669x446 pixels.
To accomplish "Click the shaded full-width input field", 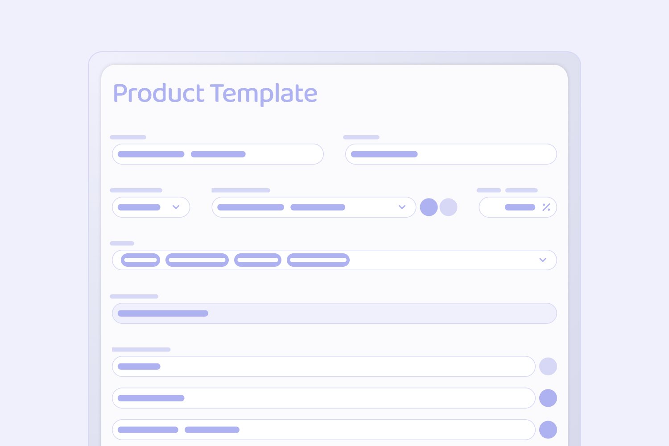I will tap(334, 313).
